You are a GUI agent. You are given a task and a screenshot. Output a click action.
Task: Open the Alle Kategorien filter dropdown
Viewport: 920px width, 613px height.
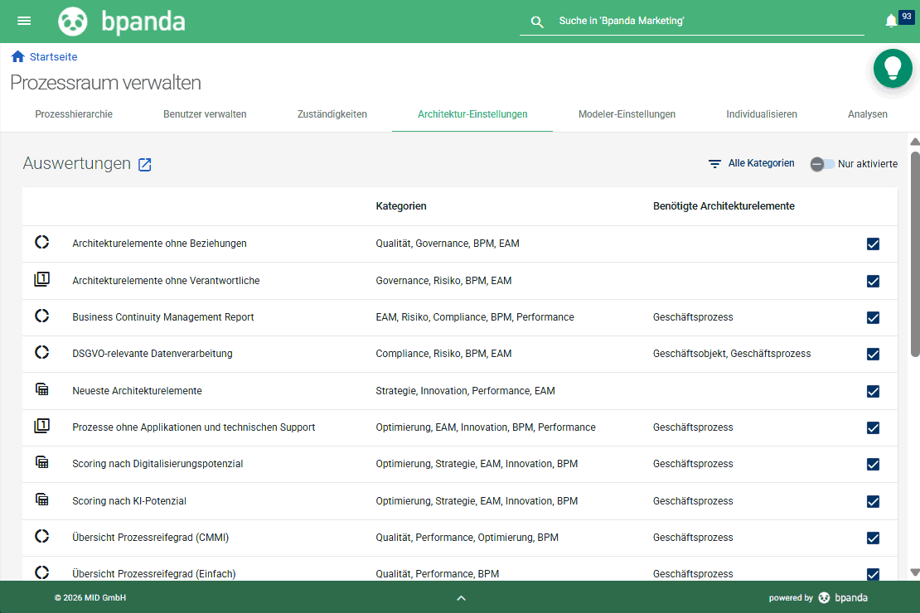click(761, 163)
